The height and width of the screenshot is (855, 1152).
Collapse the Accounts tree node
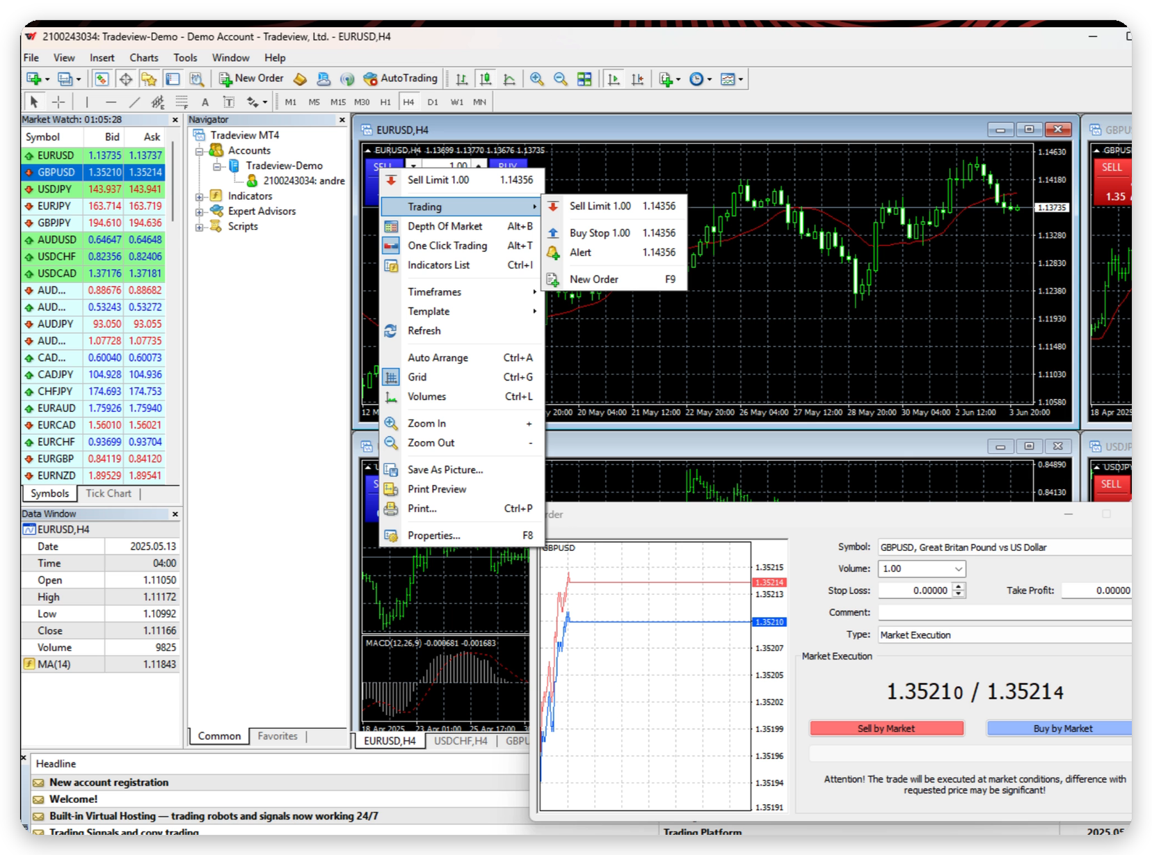(x=199, y=151)
